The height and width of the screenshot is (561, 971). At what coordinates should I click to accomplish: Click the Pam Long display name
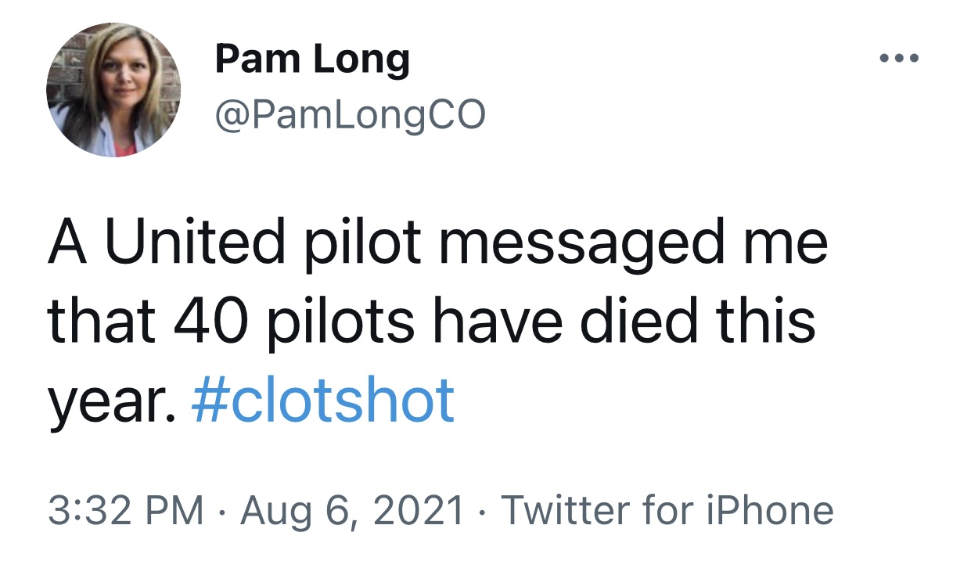(312, 61)
